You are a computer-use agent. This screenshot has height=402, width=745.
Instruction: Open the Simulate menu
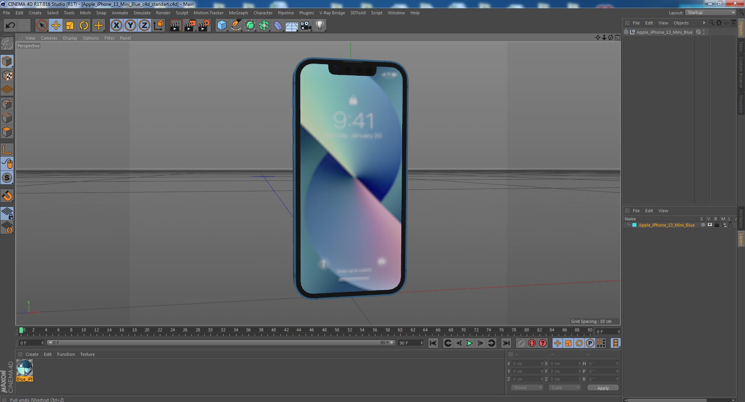click(x=142, y=13)
